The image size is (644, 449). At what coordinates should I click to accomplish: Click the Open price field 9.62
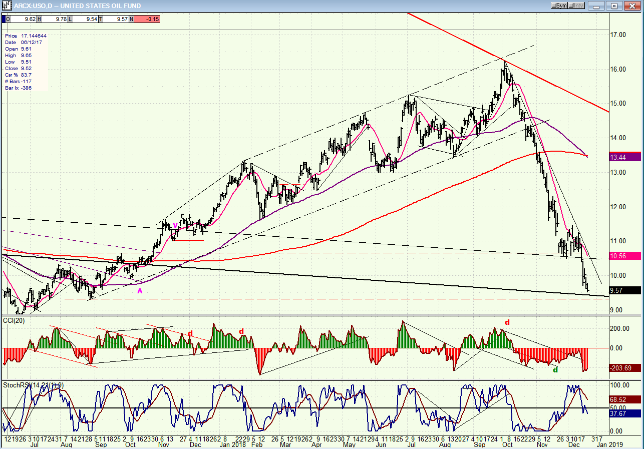(x=22, y=19)
